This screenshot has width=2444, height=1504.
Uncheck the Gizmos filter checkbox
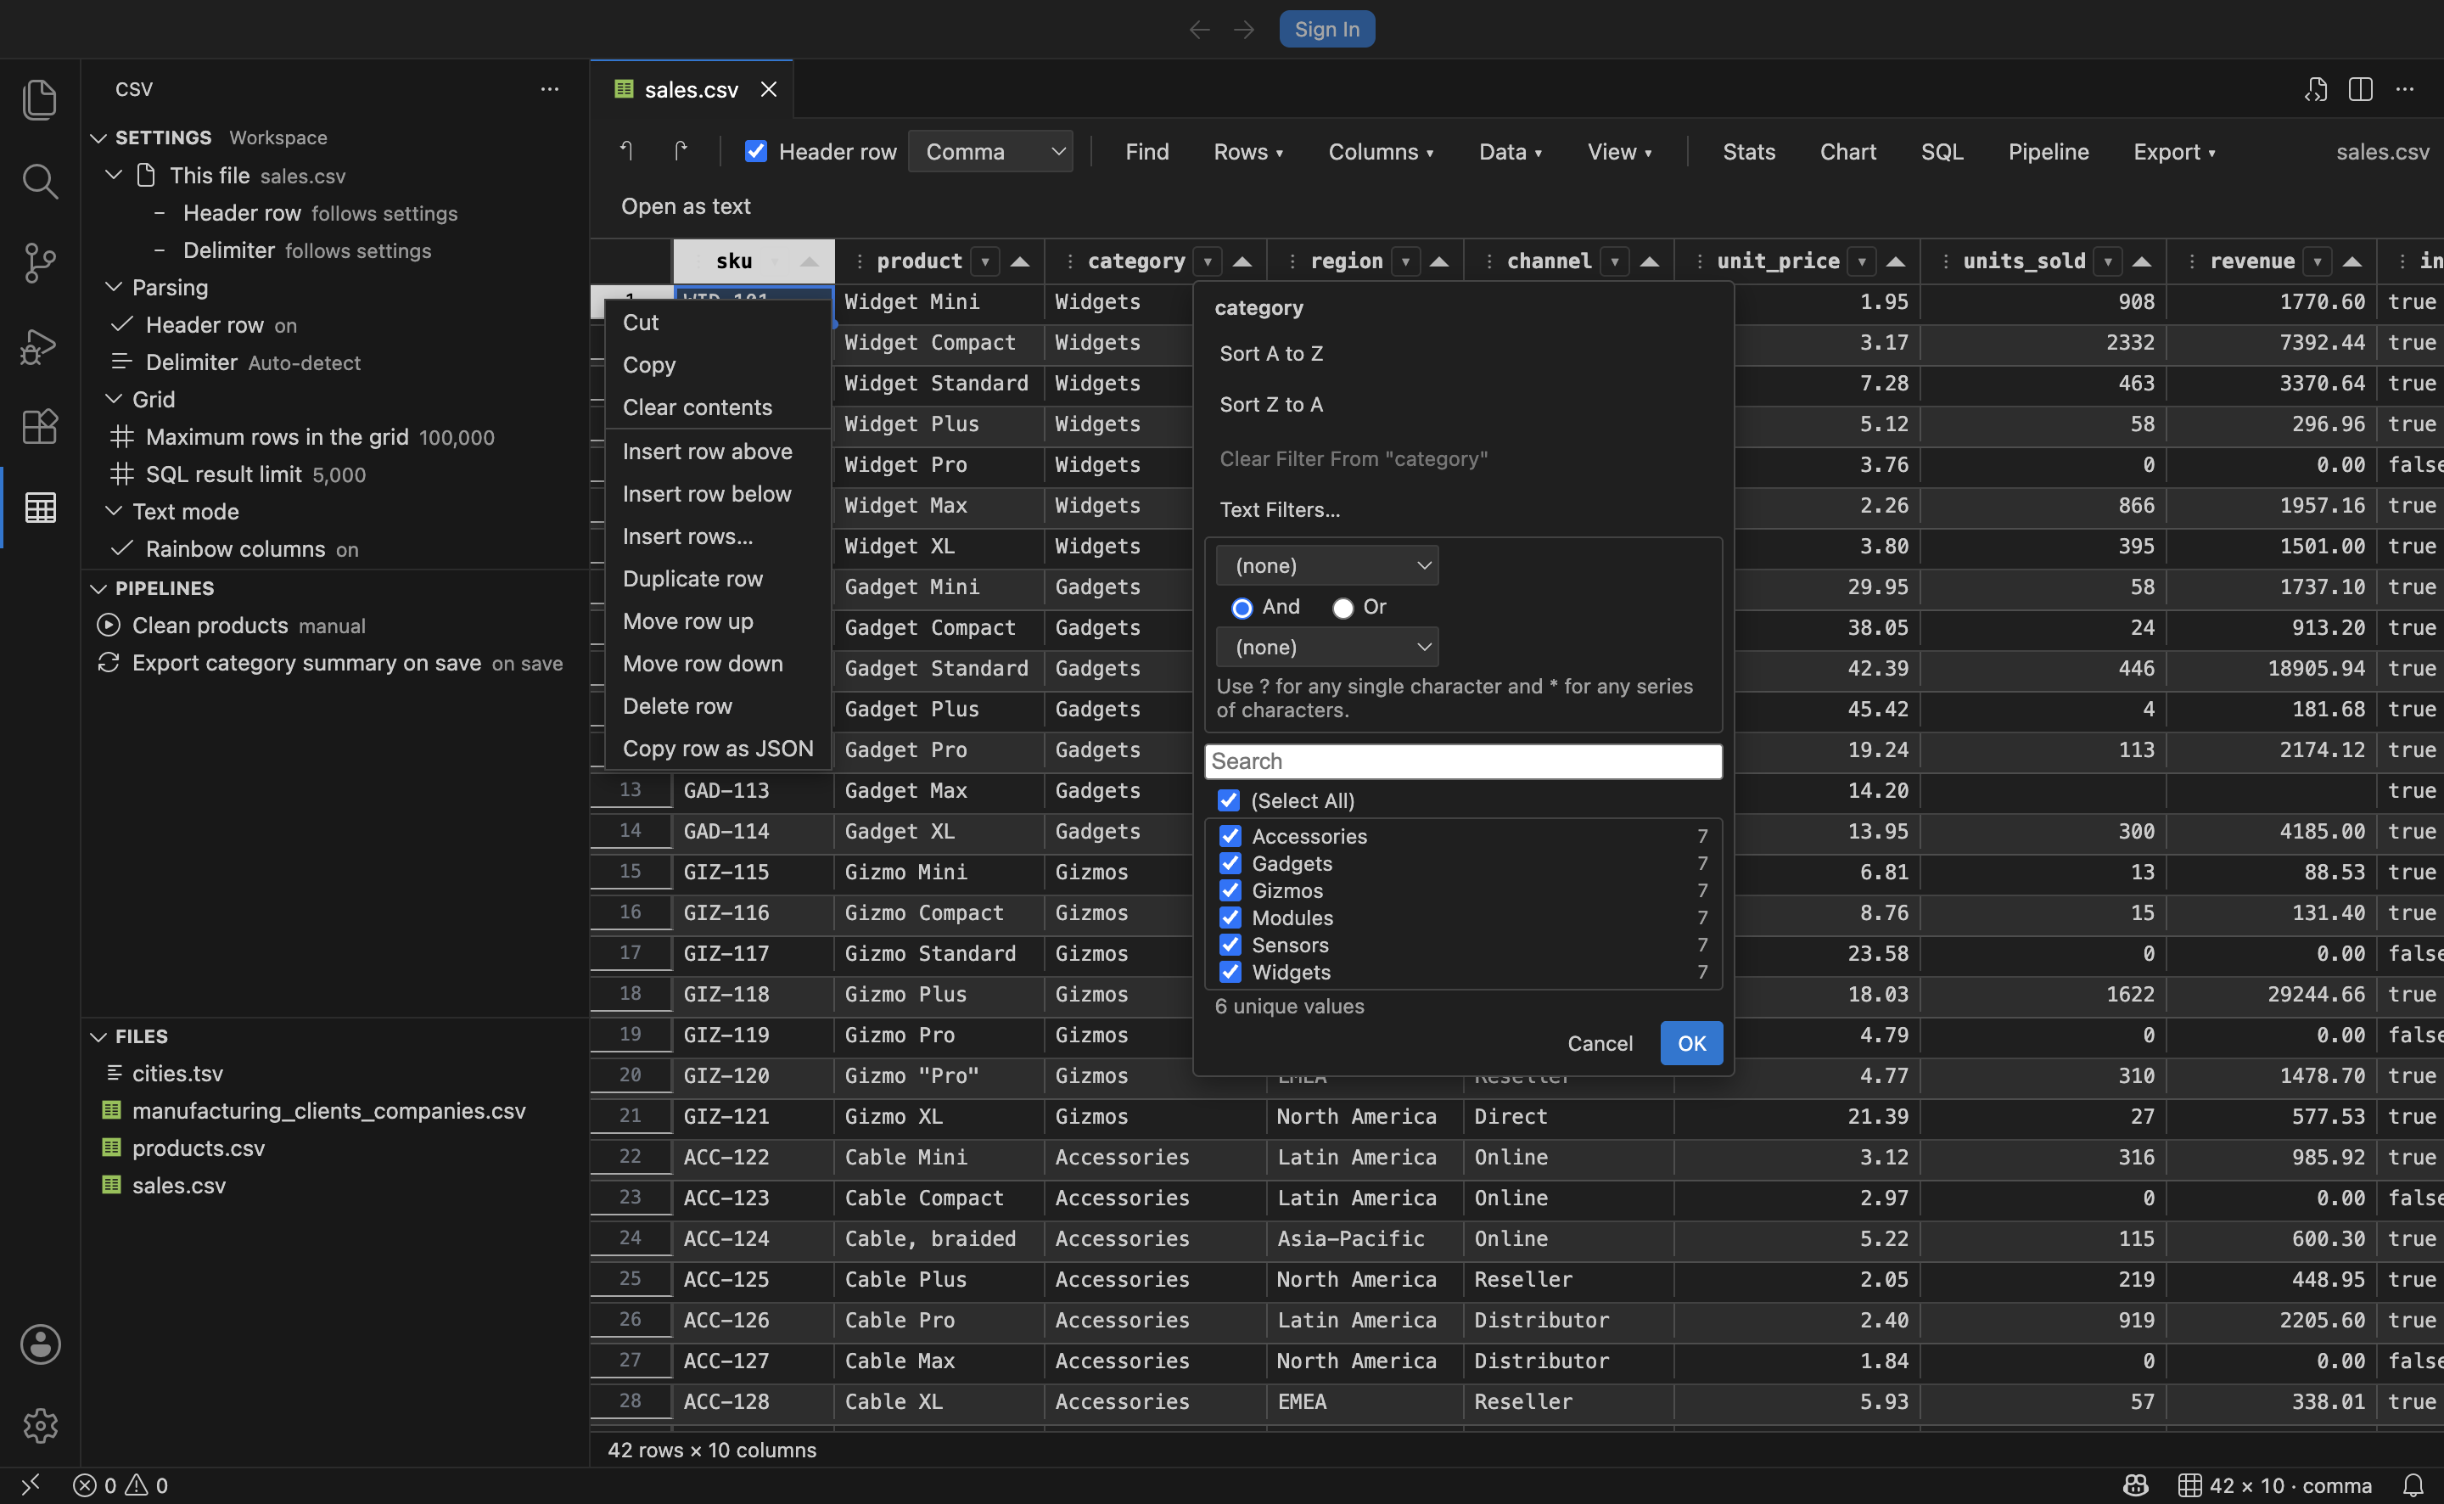point(1230,890)
